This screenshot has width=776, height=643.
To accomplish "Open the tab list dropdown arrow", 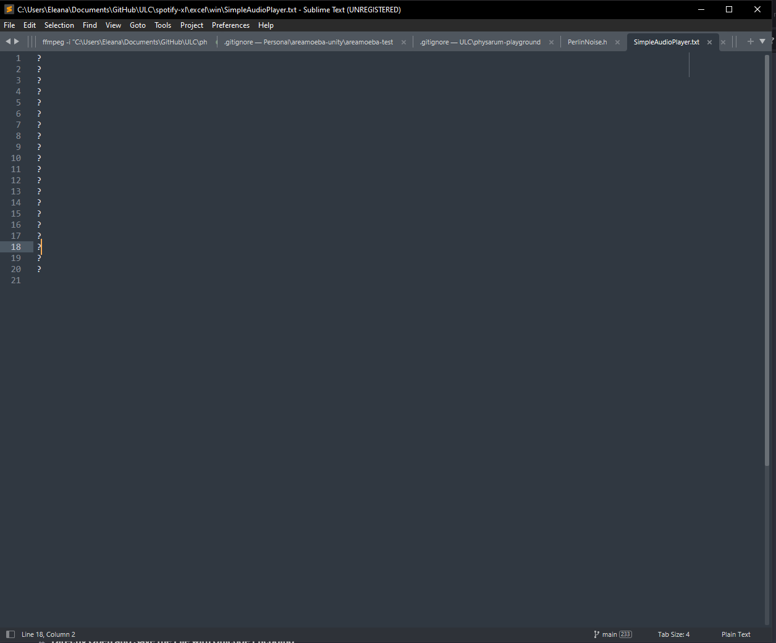I will (762, 41).
